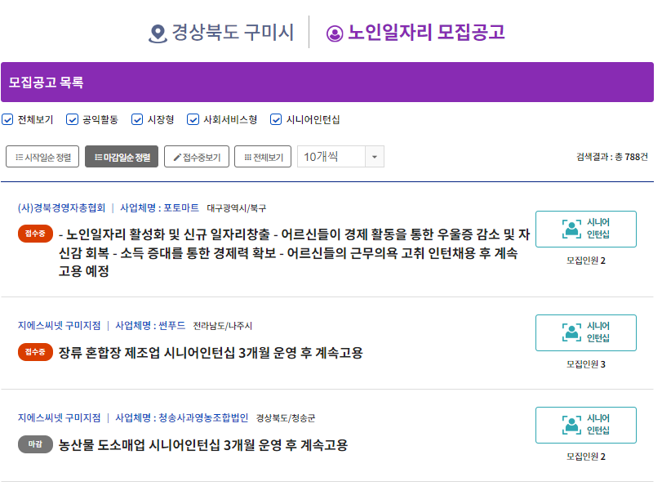
Task: Click the 모집인원 3 text
Action: (x=585, y=363)
